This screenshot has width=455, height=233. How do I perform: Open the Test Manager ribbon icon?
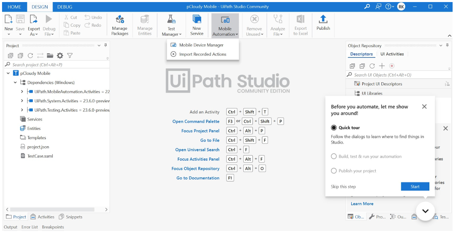pyautogui.click(x=171, y=20)
